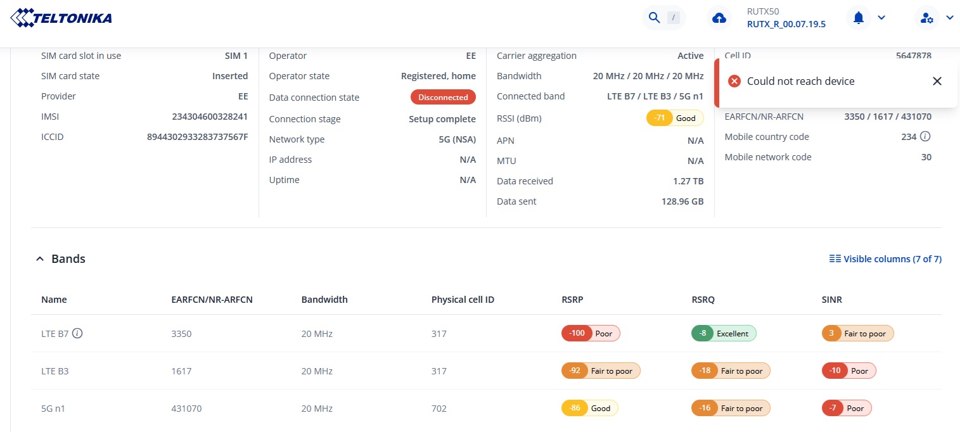
Task: Open search using the magnifier icon
Action: click(653, 18)
